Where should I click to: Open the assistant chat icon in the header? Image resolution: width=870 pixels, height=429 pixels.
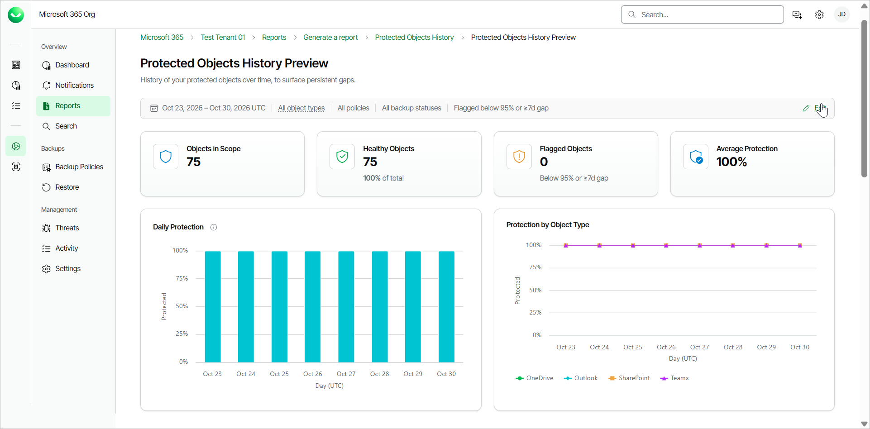pos(797,14)
